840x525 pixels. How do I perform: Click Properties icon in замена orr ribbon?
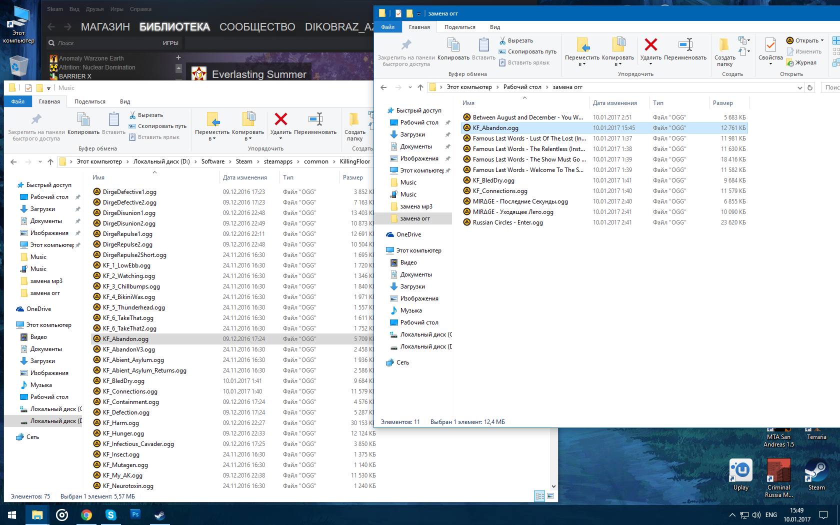click(770, 45)
